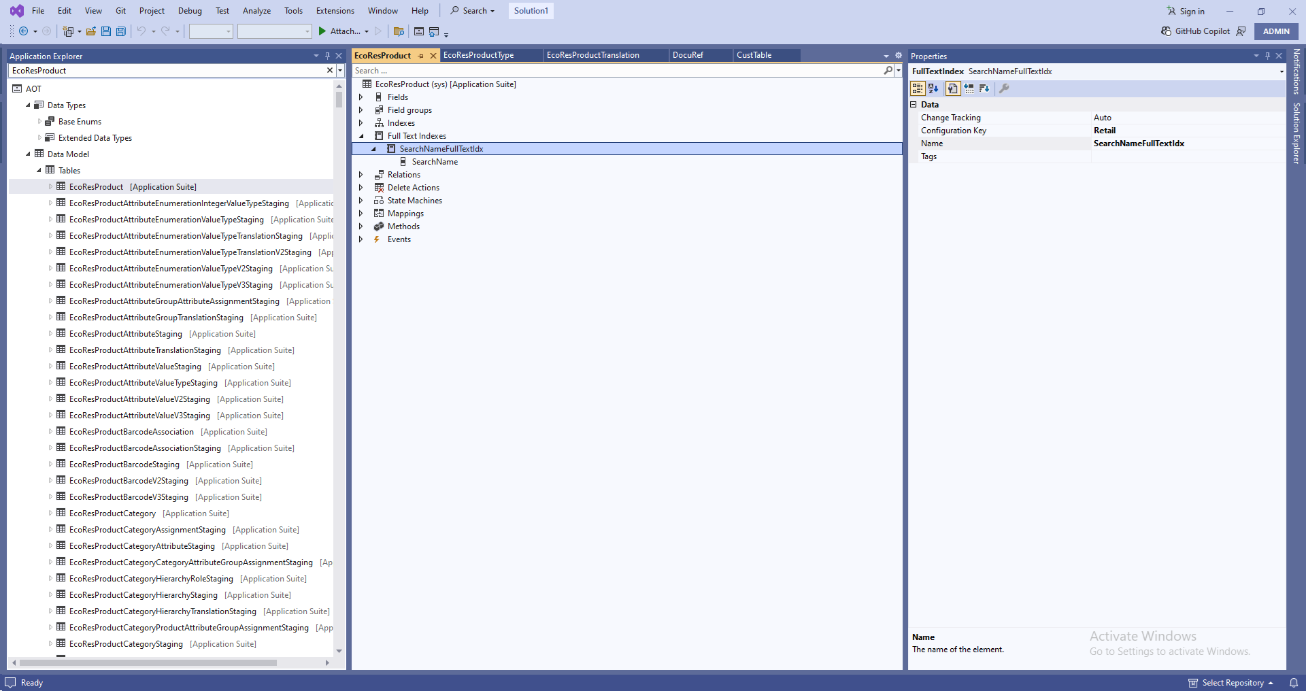Screen dimensions: 1306x691
Task: Expand the Relations node
Action: point(361,175)
